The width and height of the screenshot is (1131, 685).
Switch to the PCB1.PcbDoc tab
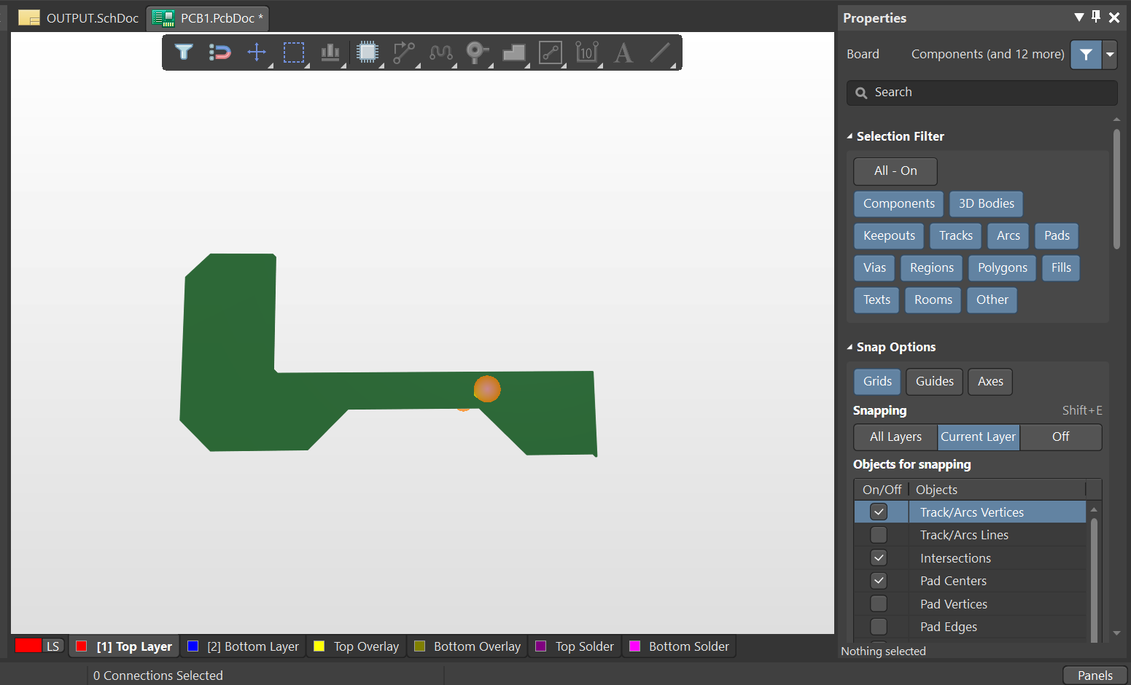(208, 18)
